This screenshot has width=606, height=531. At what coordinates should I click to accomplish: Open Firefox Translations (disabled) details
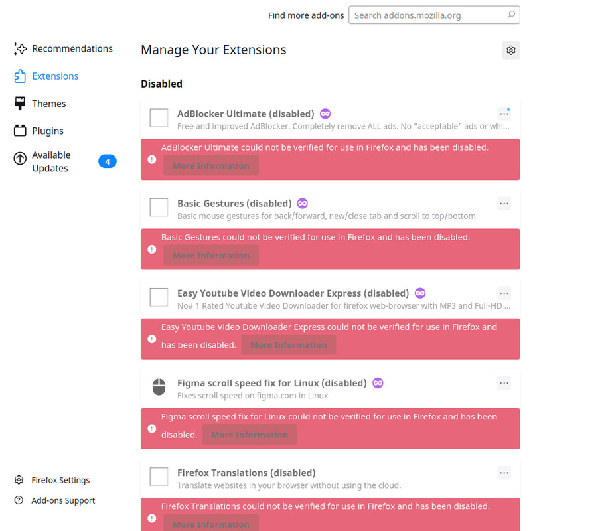point(246,473)
